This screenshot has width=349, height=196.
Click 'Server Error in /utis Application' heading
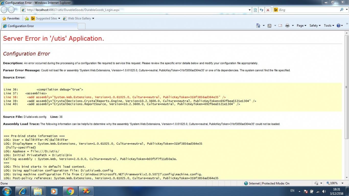coord(53,39)
